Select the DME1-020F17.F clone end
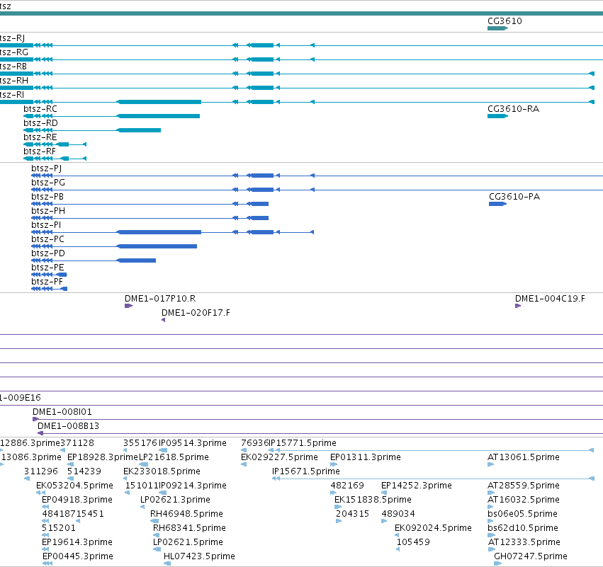The height and width of the screenshot is (567, 603). tap(196, 313)
